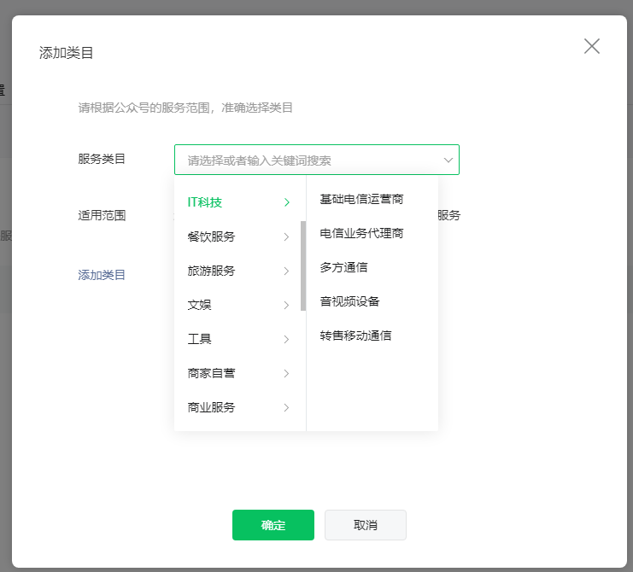This screenshot has height=572, width=633.
Task: Expand the 旅游服务 category chevron
Action: click(287, 271)
